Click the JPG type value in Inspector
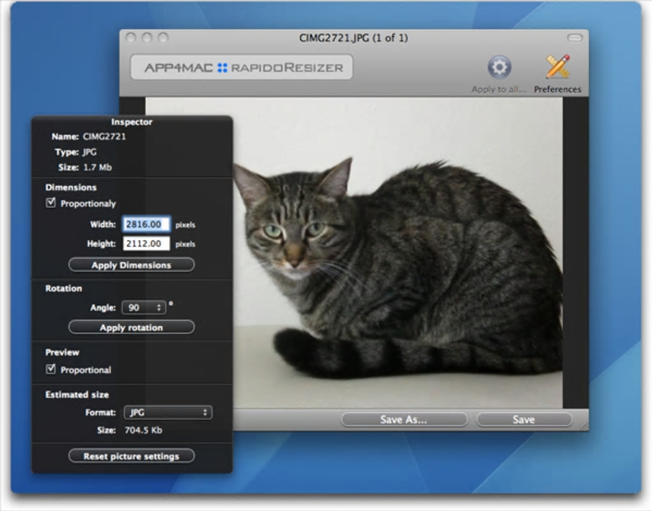 pos(90,152)
